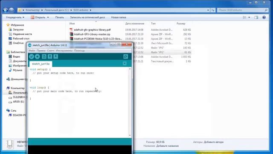Screen dimensions: 273x154
Task: Open the tab options dropdown arrow in Arduino
Action: [x=125, y=64]
